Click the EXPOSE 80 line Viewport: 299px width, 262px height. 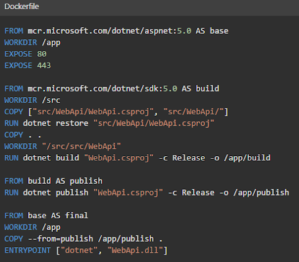coord(25,54)
